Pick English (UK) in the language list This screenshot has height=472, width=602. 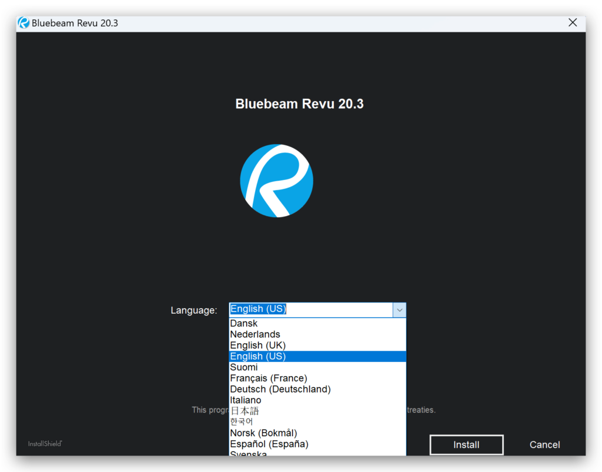(x=317, y=345)
